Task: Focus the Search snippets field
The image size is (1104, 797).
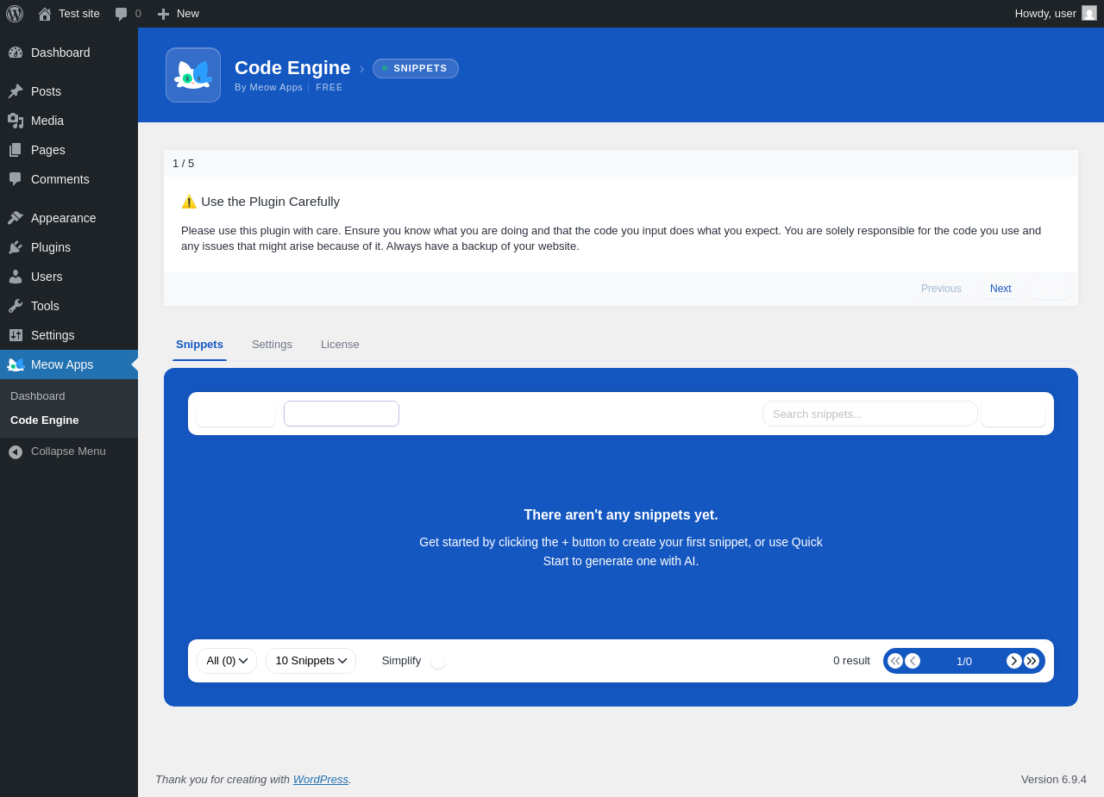Action: pos(870,414)
